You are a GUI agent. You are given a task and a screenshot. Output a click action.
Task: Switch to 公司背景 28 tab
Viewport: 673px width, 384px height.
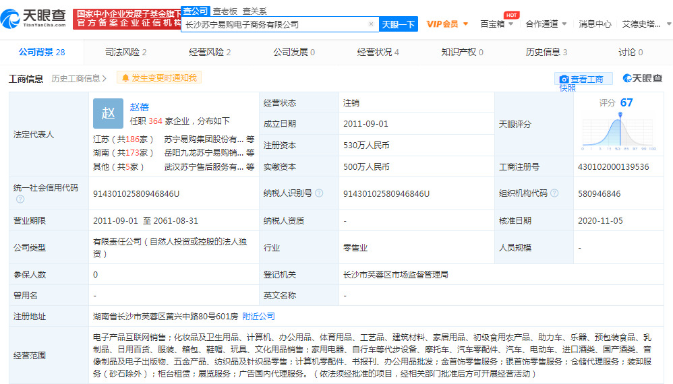point(42,53)
